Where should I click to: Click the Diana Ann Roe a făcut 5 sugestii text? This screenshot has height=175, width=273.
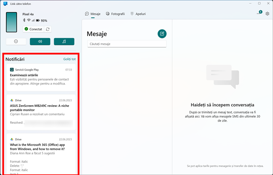tap(32, 153)
